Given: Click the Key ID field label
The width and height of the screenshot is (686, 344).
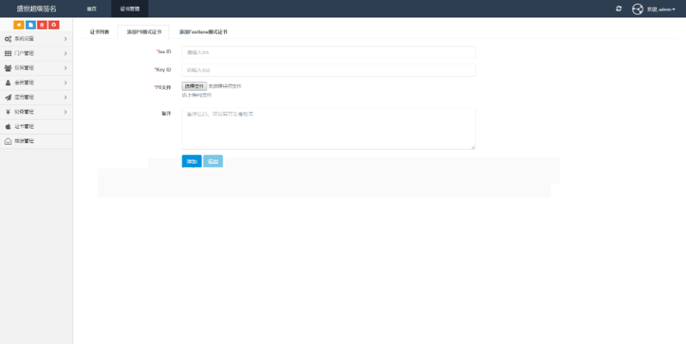Looking at the screenshot, I should coord(163,69).
